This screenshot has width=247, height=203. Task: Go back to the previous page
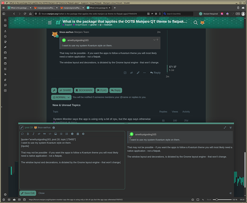tap(14, 14)
